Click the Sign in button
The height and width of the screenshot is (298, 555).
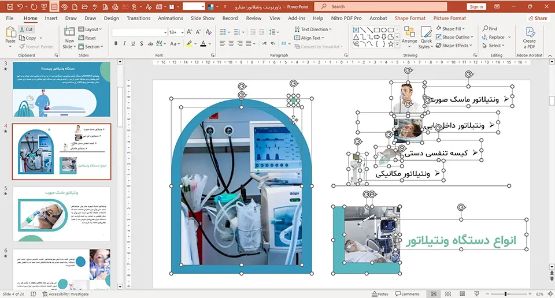476,6
